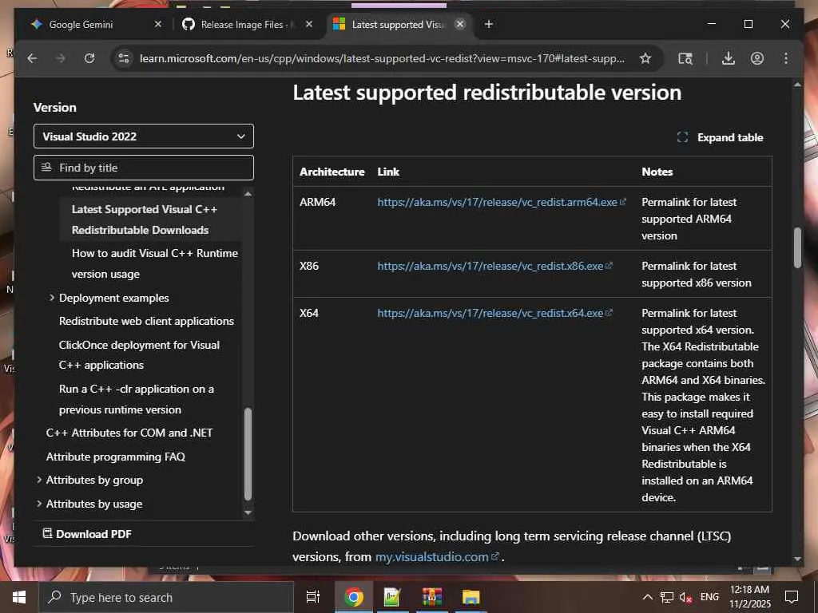Open the Visual Studio 2022 version dropdown
This screenshot has width=818, height=613.
point(144,136)
